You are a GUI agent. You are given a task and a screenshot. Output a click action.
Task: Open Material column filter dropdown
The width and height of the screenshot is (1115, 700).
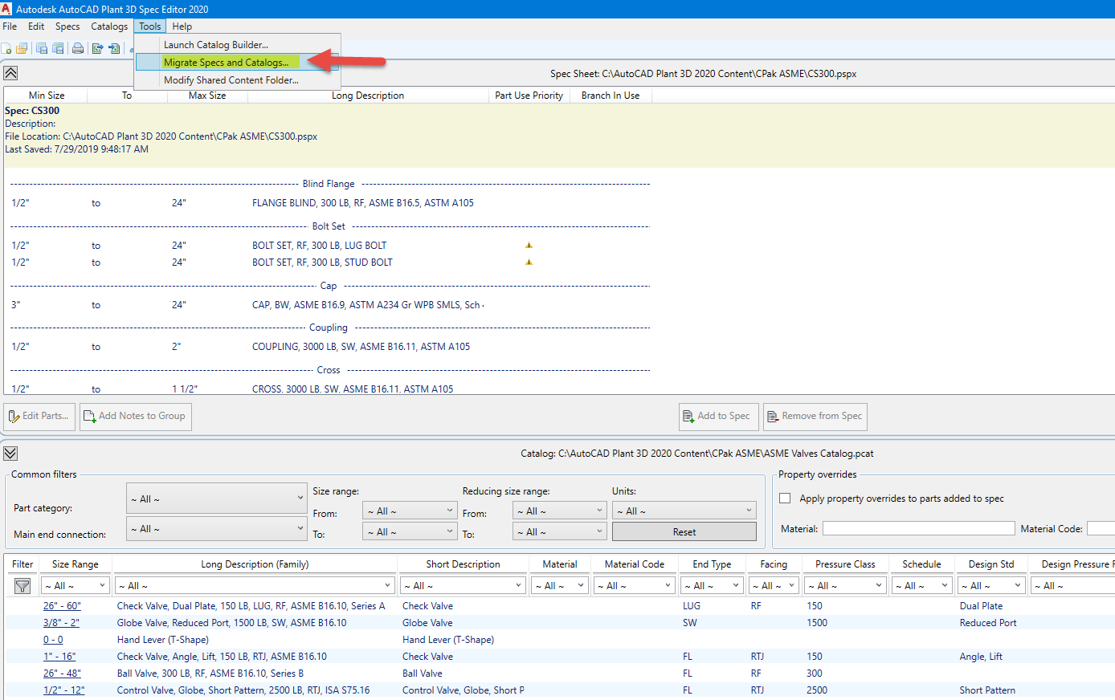coord(560,586)
